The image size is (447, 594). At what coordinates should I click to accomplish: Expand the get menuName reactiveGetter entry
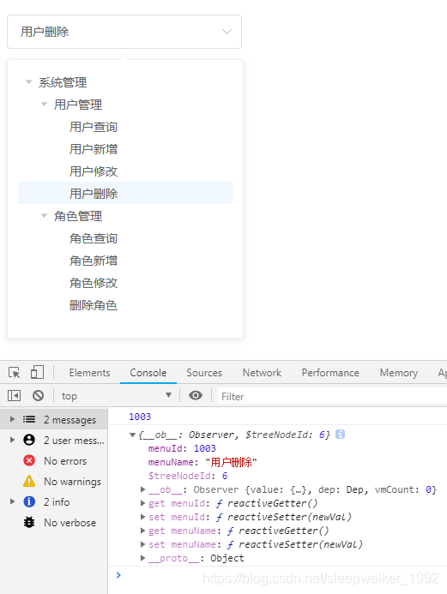(x=143, y=531)
